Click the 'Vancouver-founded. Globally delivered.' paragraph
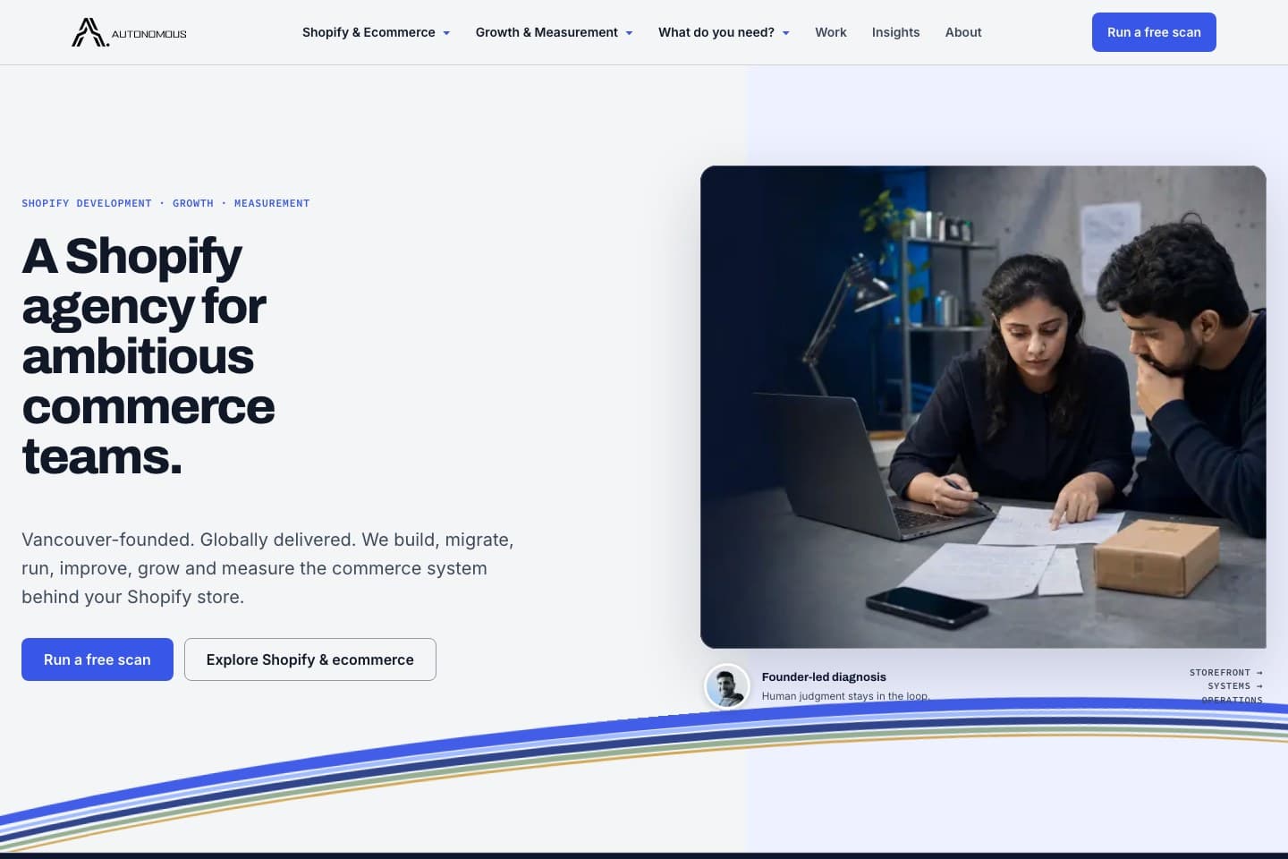The height and width of the screenshot is (859, 1288). point(267,568)
